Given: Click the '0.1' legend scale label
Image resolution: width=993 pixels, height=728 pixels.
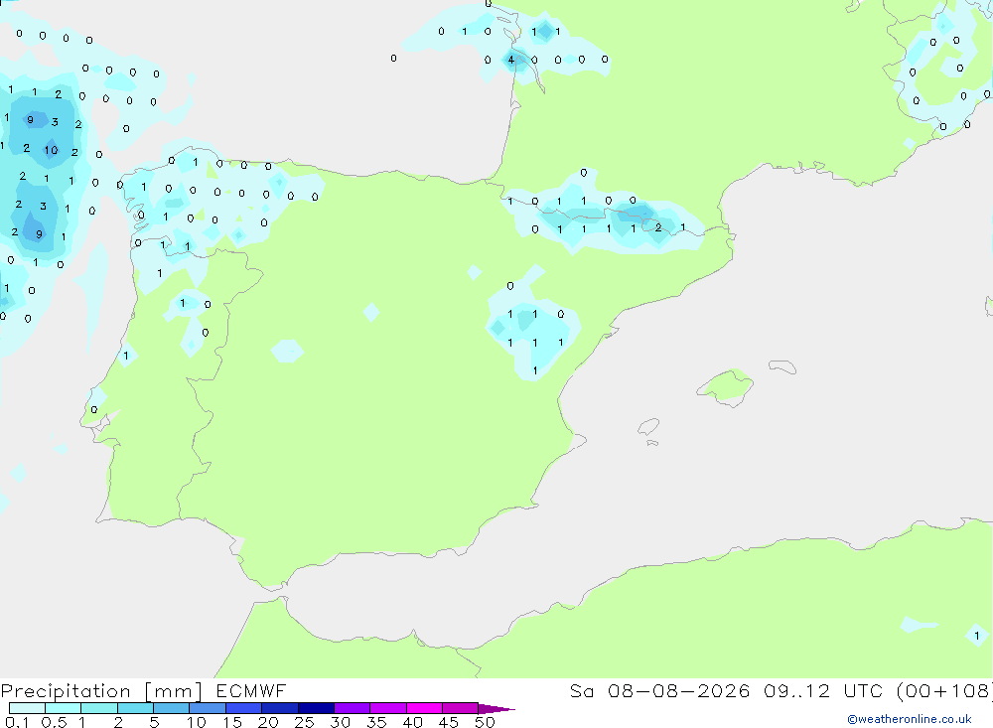Looking at the screenshot, I should [x=17, y=722].
